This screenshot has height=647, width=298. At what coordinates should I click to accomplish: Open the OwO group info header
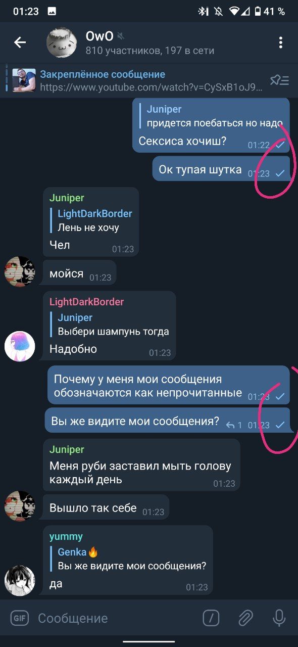(x=150, y=43)
